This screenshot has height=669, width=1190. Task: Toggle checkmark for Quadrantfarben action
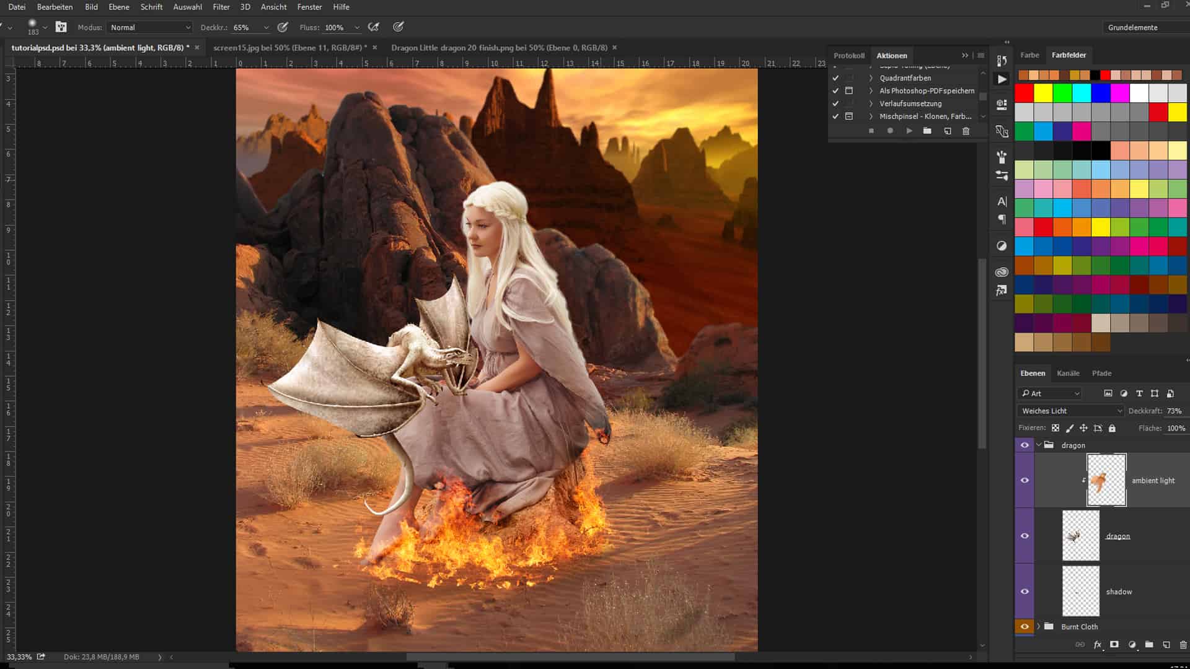[835, 78]
